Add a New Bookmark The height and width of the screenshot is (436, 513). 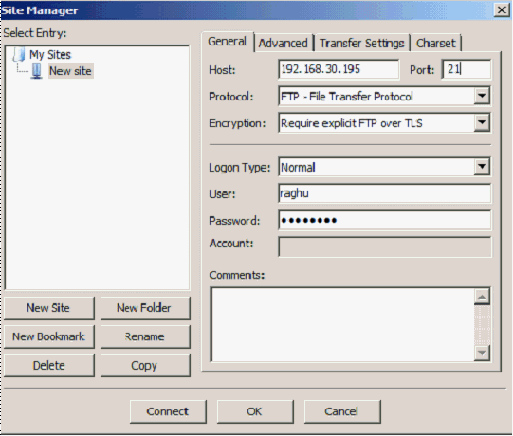pos(49,336)
